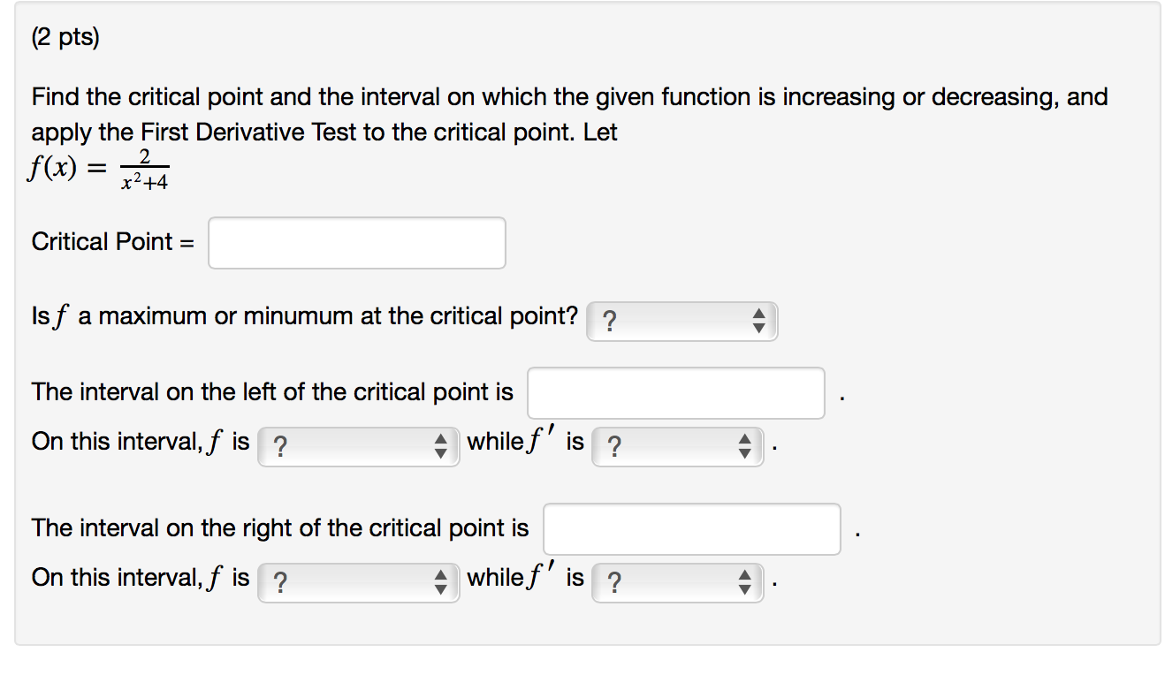Viewport: 1165px width, 675px height.
Task: Click the f(x) formula text
Action: click(x=97, y=170)
